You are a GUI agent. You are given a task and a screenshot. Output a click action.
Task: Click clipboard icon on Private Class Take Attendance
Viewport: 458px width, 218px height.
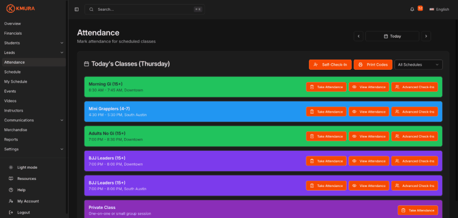[x=404, y=210]
